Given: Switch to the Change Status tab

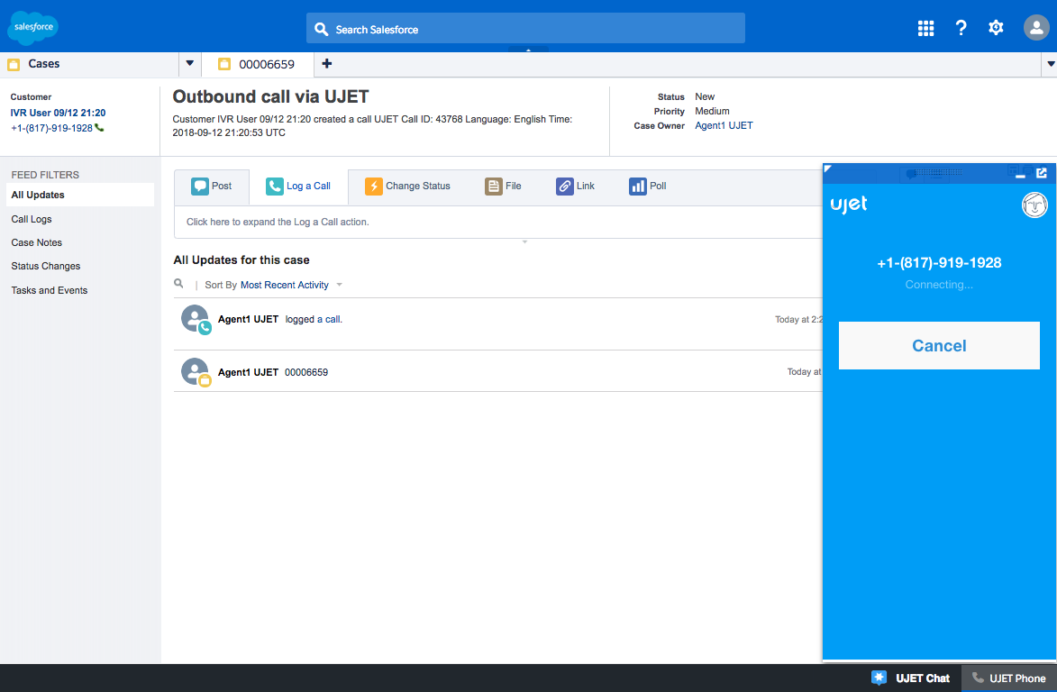Looking at the screenshot, I should (x=407, y=186).
